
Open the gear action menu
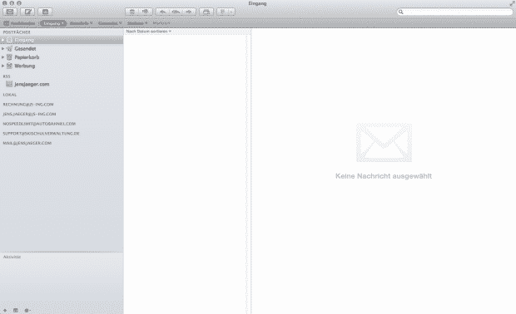click(27, 311)
